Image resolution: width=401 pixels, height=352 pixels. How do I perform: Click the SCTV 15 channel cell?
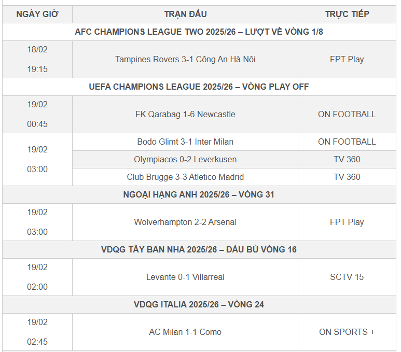(347, 277)
